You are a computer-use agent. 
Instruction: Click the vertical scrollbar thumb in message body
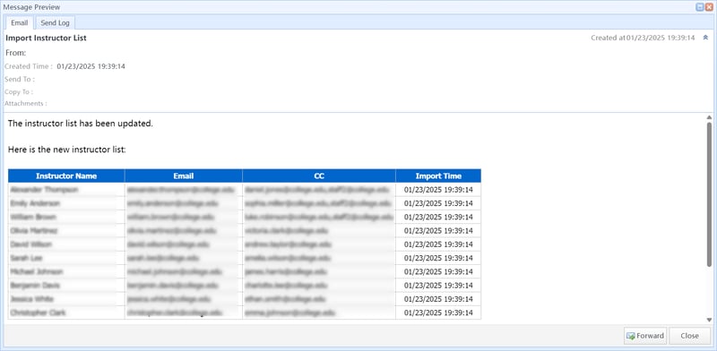coord(709,194)
